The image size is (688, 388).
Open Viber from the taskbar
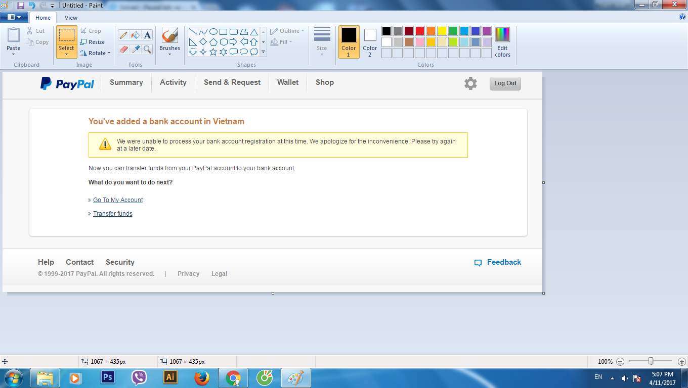[x=139, y=377]
